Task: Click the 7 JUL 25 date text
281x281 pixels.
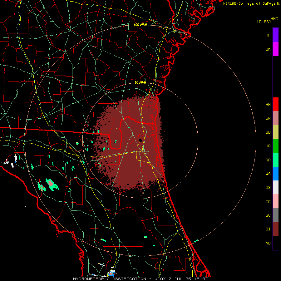Action: pyautogui.click(x=180, y=279)
